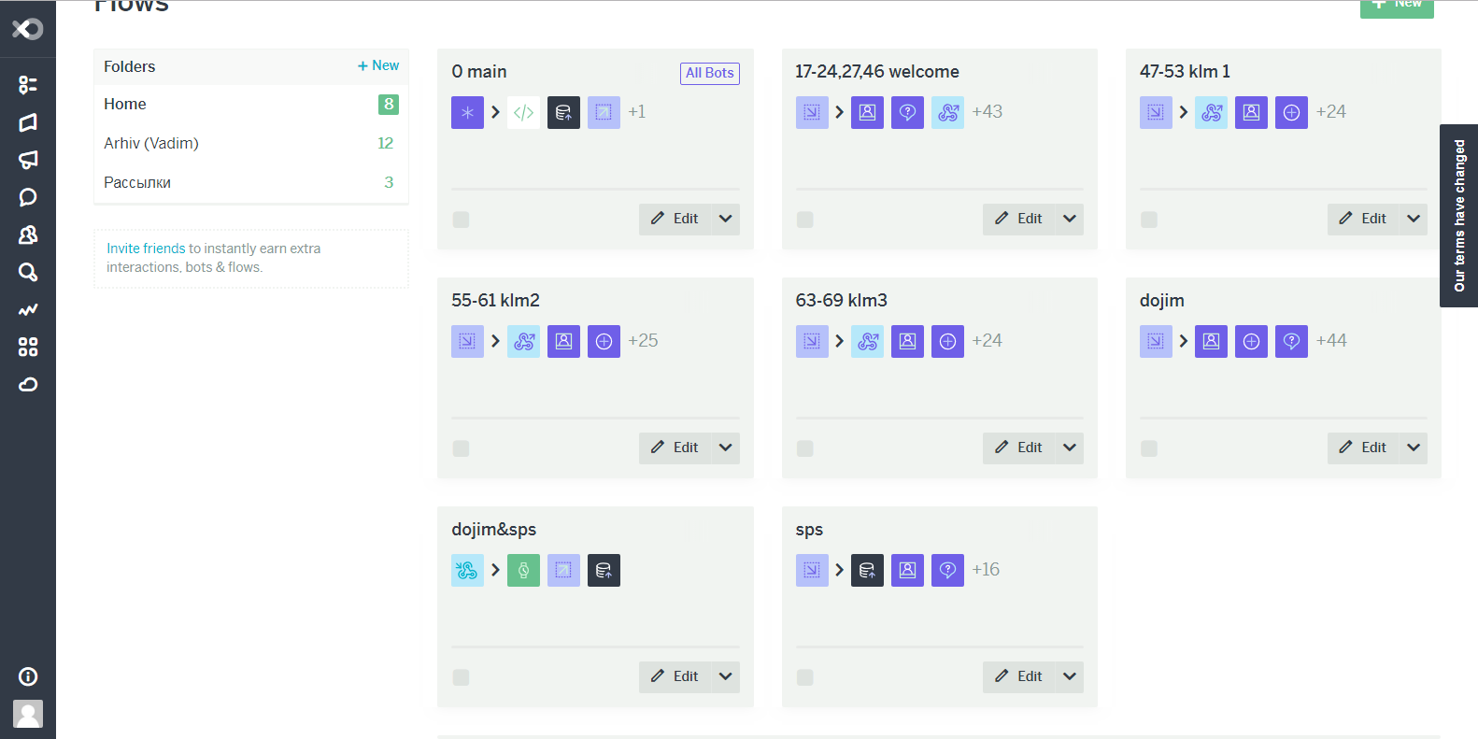Open the chat bubble sidebar icon

[28, 197]
